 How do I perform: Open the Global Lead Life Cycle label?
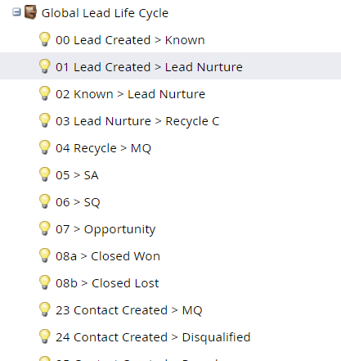(x=105, y=13)
